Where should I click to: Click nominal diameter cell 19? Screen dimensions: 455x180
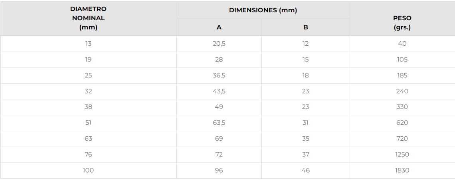click(88, 60)
